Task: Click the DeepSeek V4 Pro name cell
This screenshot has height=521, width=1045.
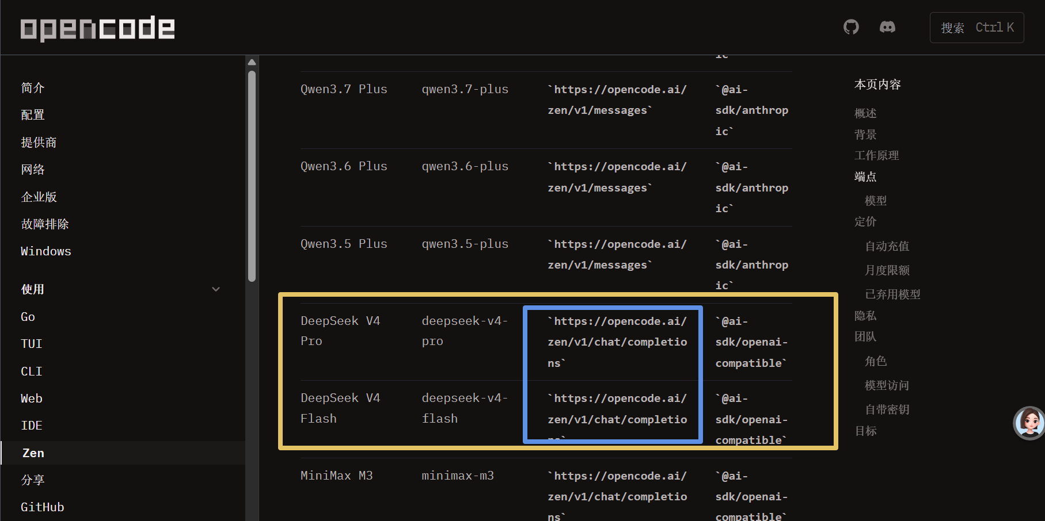Action: (x=340, y=331)
